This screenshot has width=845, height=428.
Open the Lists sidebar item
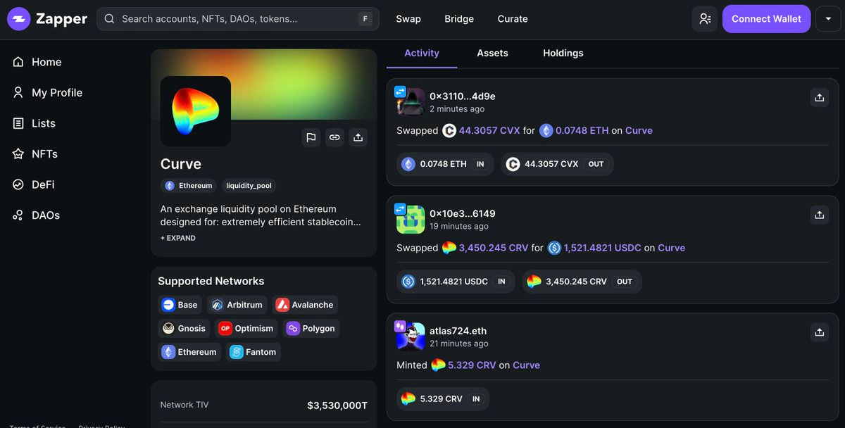click(x=35, y=123)
